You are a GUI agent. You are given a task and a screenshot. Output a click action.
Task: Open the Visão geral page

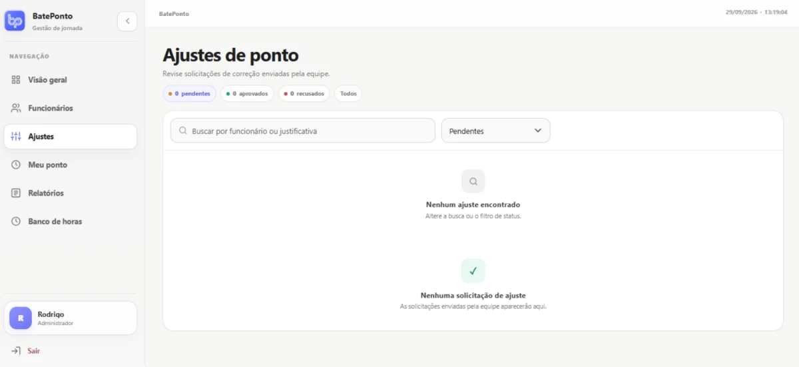pos(71,80)
